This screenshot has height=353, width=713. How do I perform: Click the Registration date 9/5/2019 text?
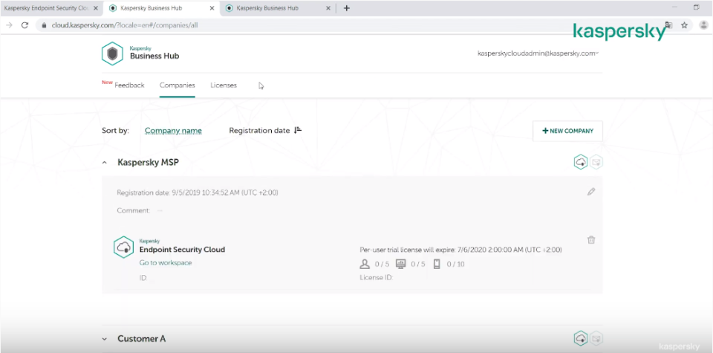198,192
